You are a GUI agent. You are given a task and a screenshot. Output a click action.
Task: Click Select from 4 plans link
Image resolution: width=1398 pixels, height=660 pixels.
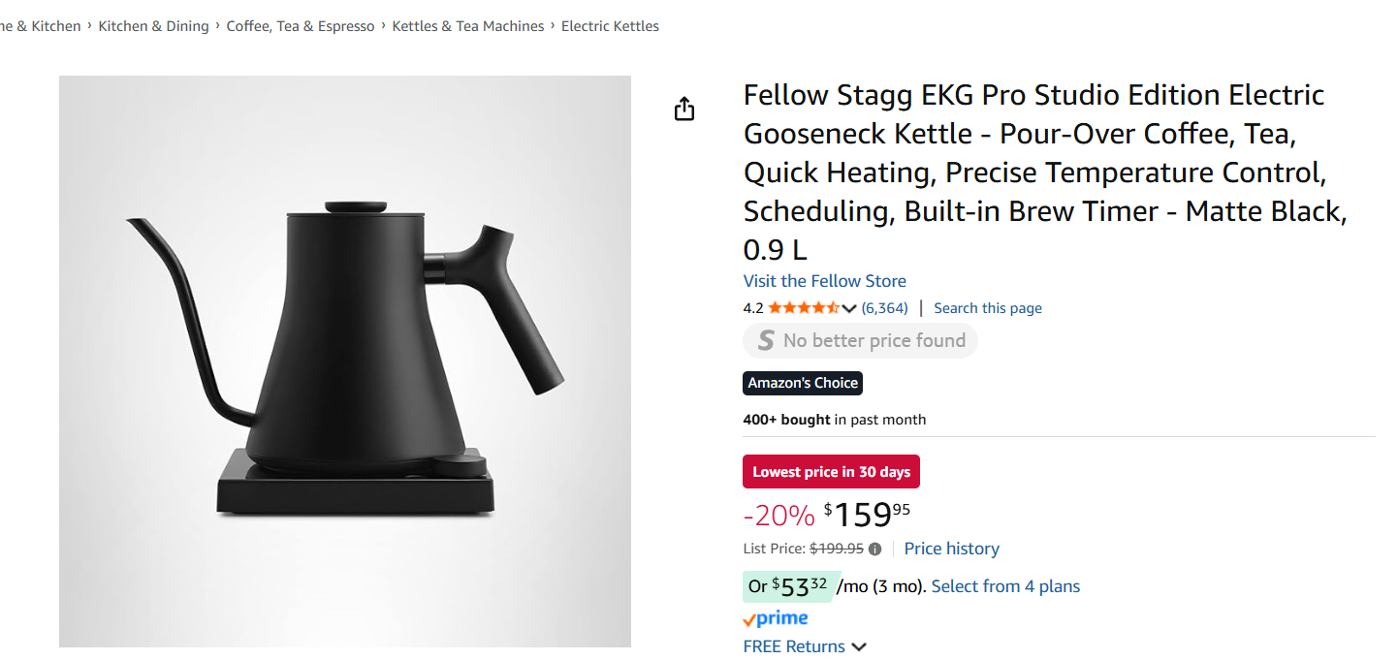(1005, 586)
